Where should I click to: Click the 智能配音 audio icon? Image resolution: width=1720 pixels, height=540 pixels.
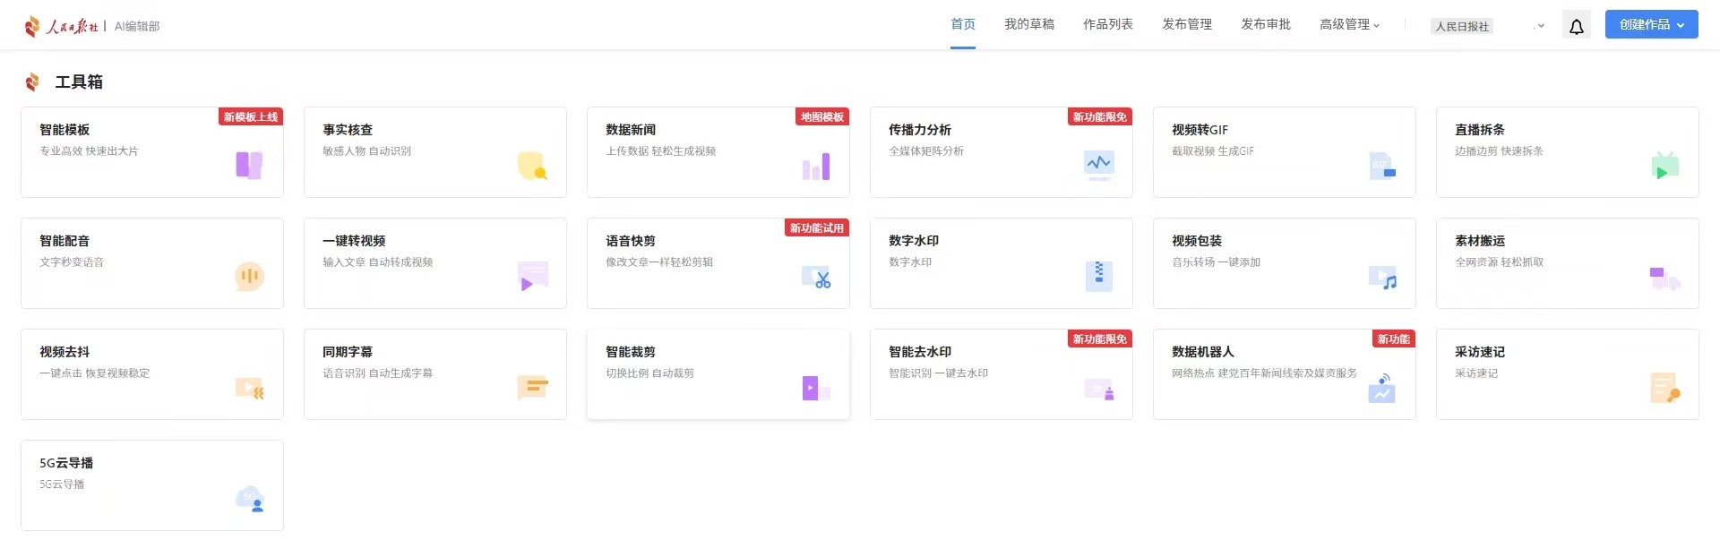249,276
